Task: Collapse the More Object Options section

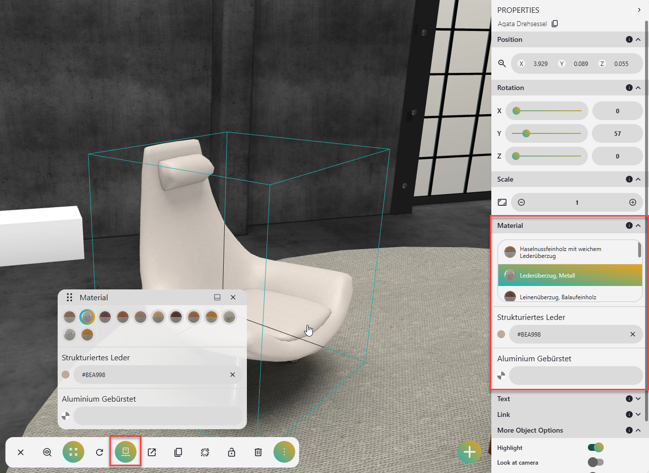Action: 638,430
